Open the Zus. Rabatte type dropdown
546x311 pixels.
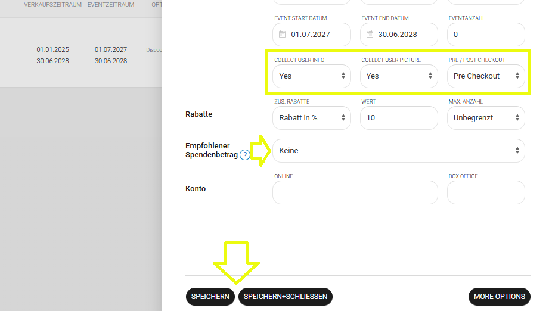311,118
